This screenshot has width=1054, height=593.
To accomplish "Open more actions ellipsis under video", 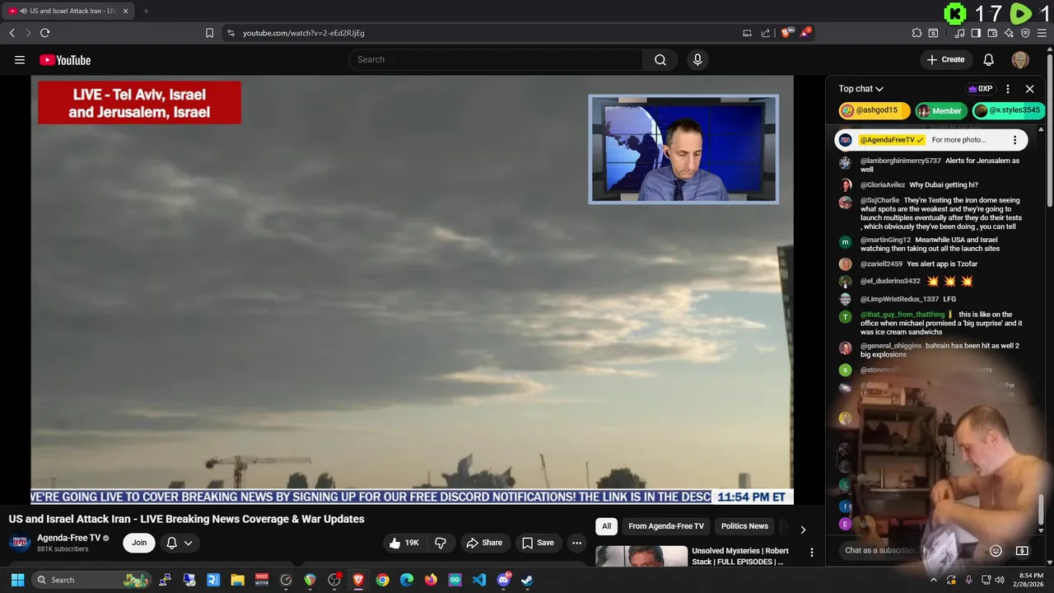I will (x=576, y=543).
